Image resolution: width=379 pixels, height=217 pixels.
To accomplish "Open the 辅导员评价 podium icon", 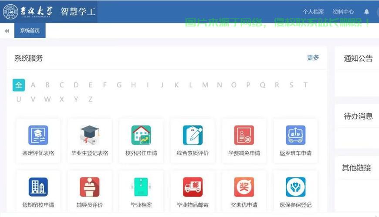I will tap(90, 187).
